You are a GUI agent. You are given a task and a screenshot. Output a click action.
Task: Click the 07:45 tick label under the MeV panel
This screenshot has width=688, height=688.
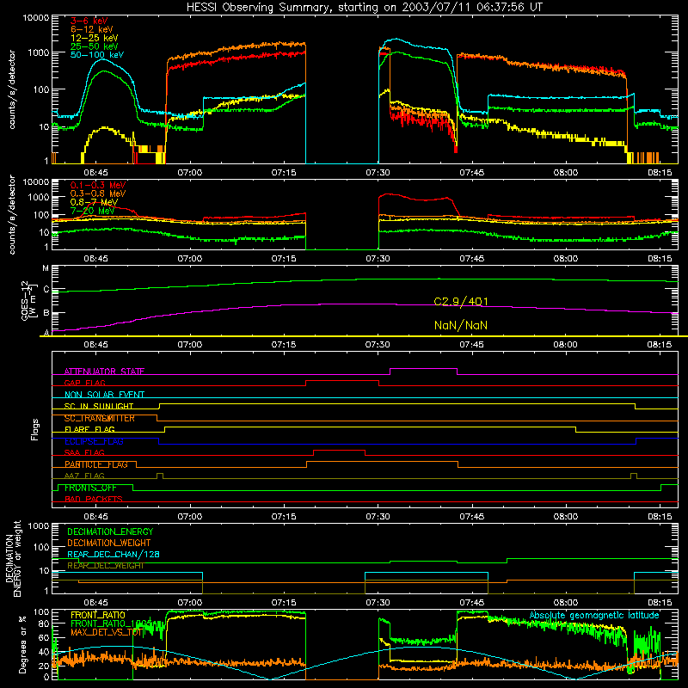(471, 259)
